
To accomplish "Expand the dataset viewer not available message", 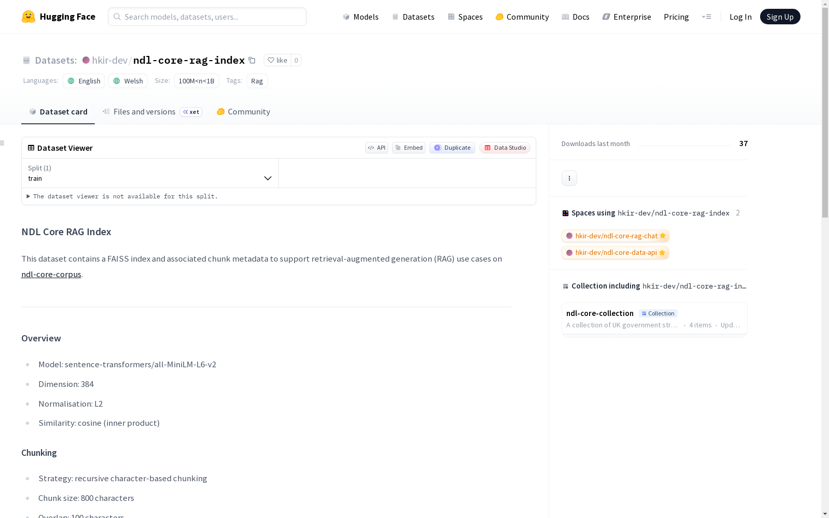I will pyautogui.click(x=122, y=196).
